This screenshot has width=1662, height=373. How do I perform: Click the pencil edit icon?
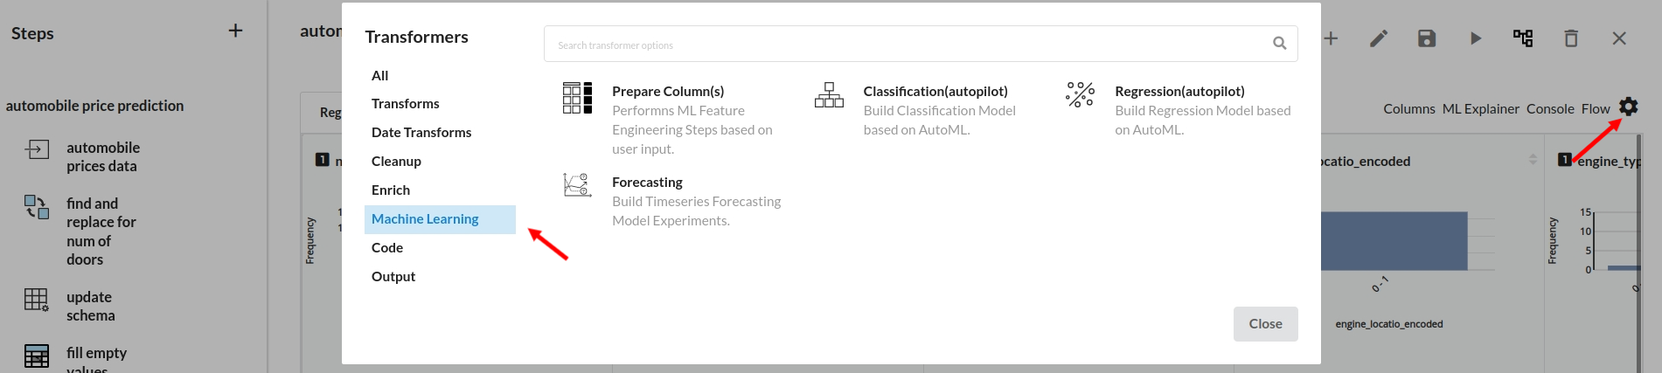1379,38
